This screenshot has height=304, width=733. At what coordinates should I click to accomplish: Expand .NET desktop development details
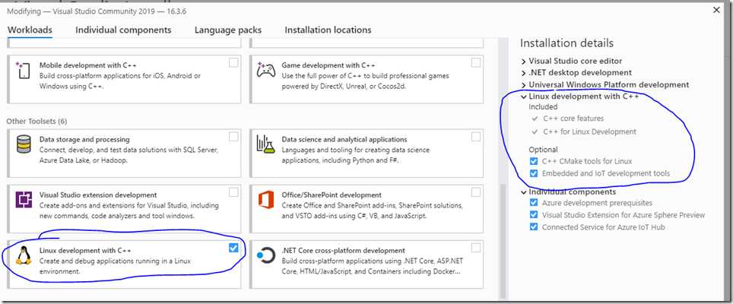(x=524, y=73)
